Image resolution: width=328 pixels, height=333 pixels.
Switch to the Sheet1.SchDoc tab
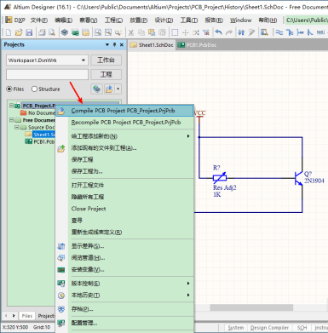152,45
